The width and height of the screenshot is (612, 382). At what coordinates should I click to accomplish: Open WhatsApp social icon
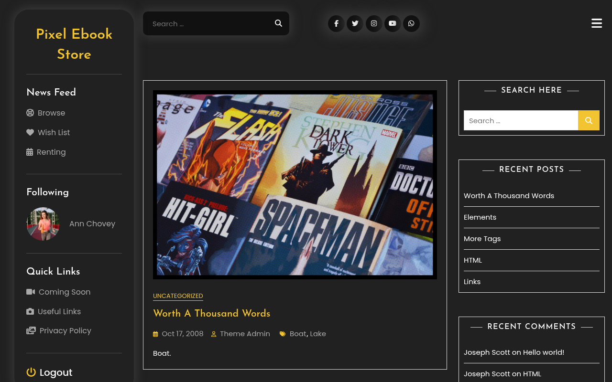coord(411,23)
